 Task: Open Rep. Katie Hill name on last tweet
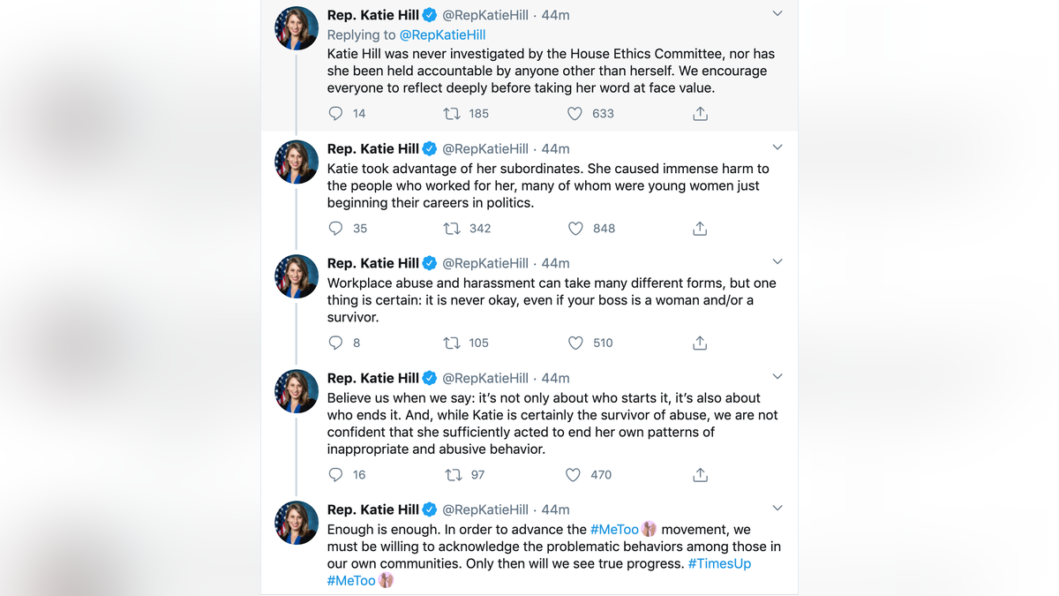pyautogui.click(x=373, y=509)
